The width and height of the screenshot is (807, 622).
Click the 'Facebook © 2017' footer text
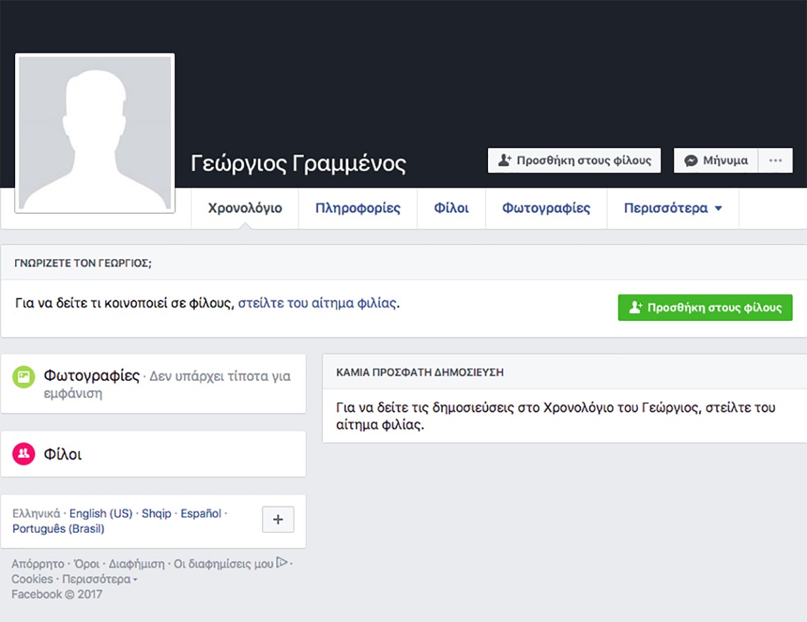pyautogui.click(x=57, y=594)
